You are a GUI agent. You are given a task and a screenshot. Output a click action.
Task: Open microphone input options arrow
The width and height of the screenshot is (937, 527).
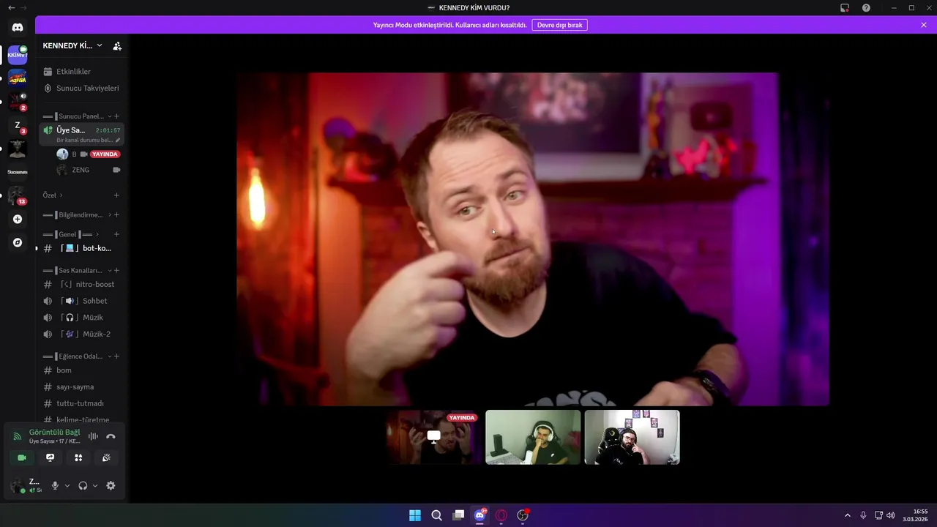67,486
